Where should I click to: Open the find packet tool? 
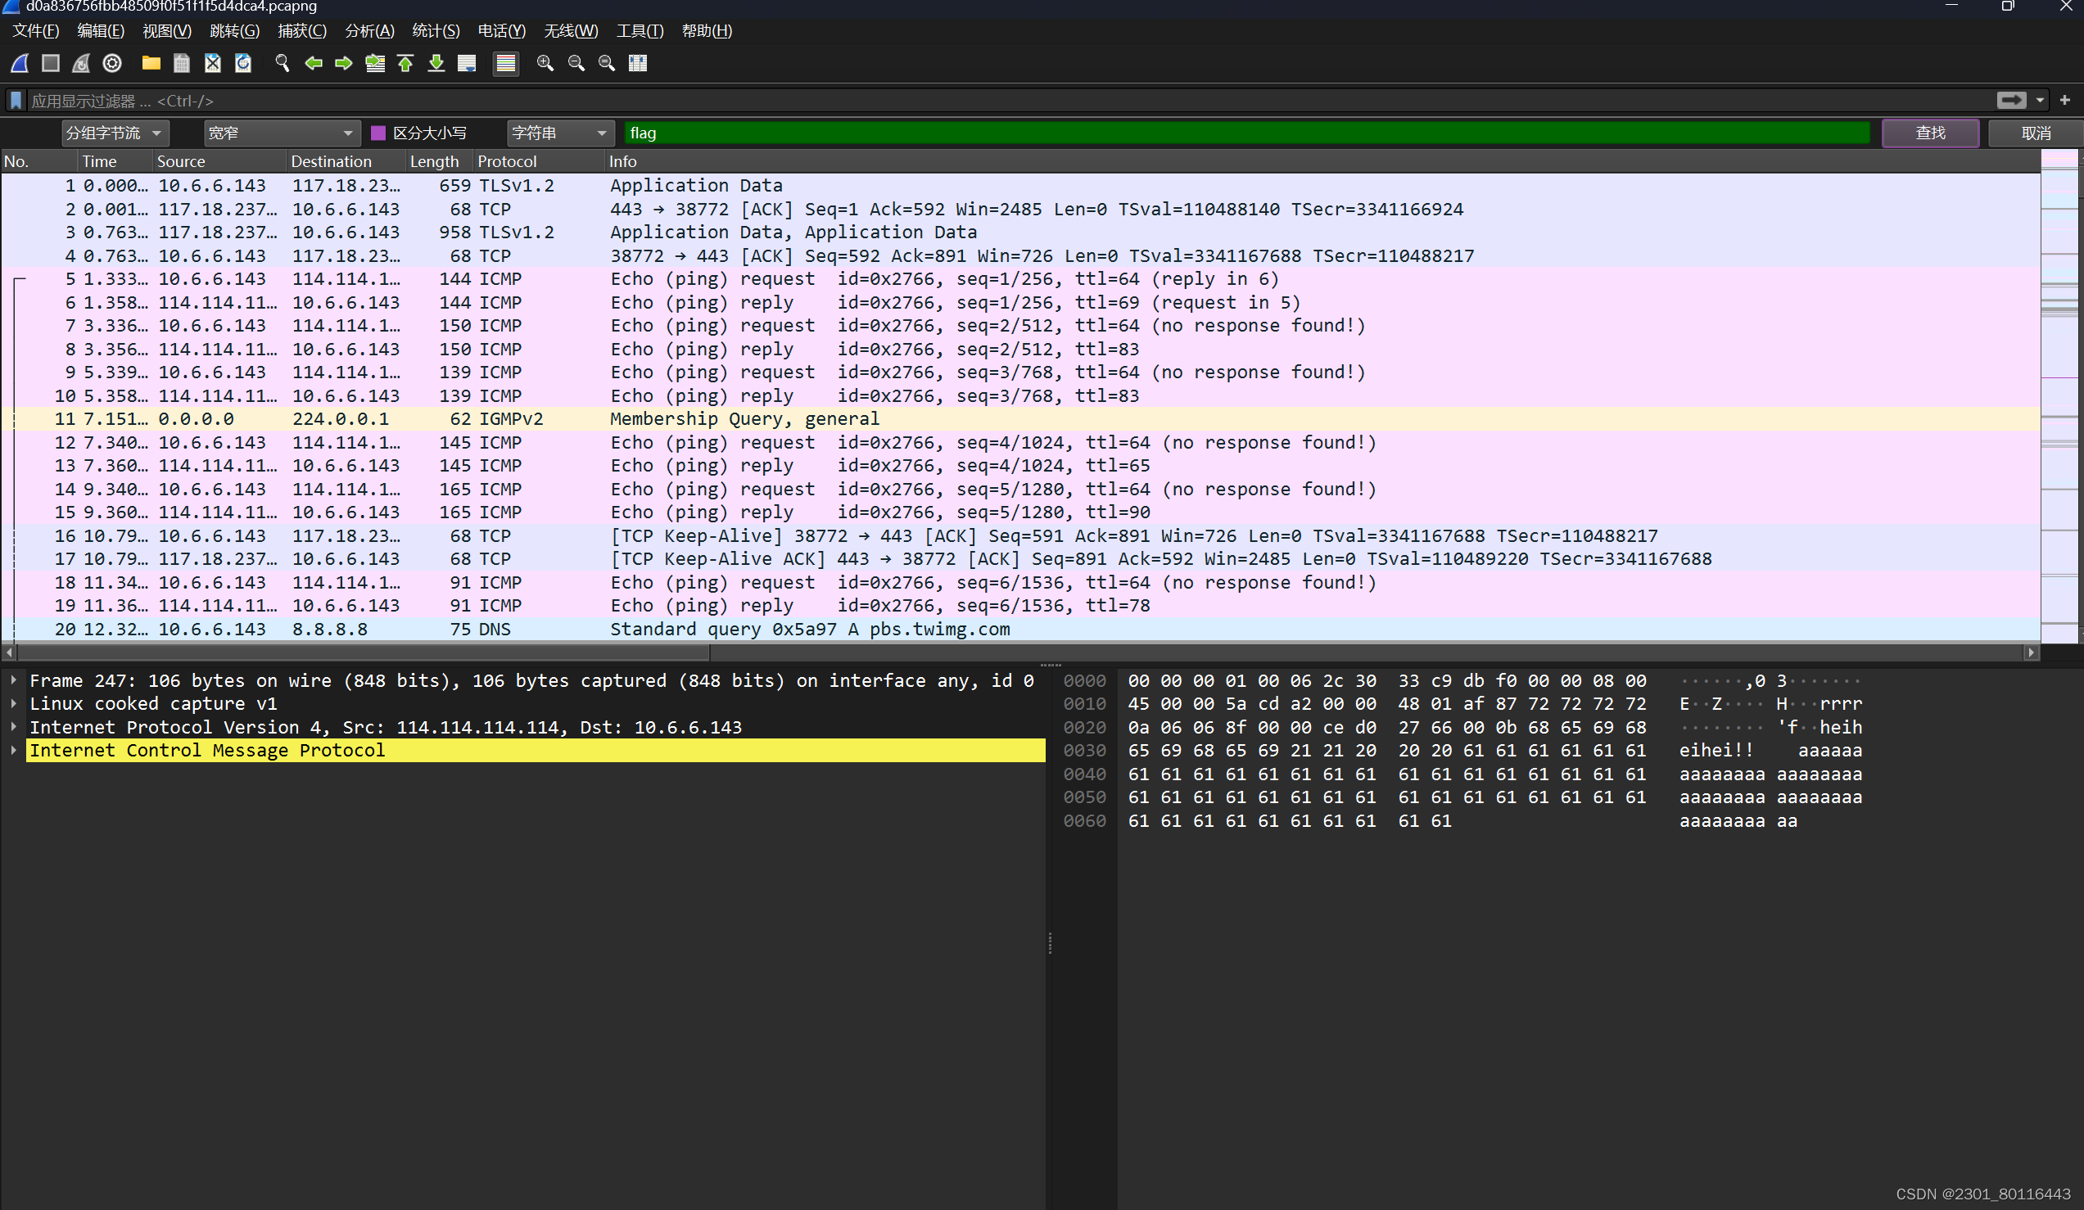point(281,63)
